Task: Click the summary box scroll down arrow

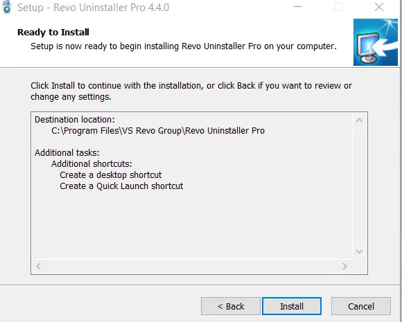Action: tap(360, 251)
